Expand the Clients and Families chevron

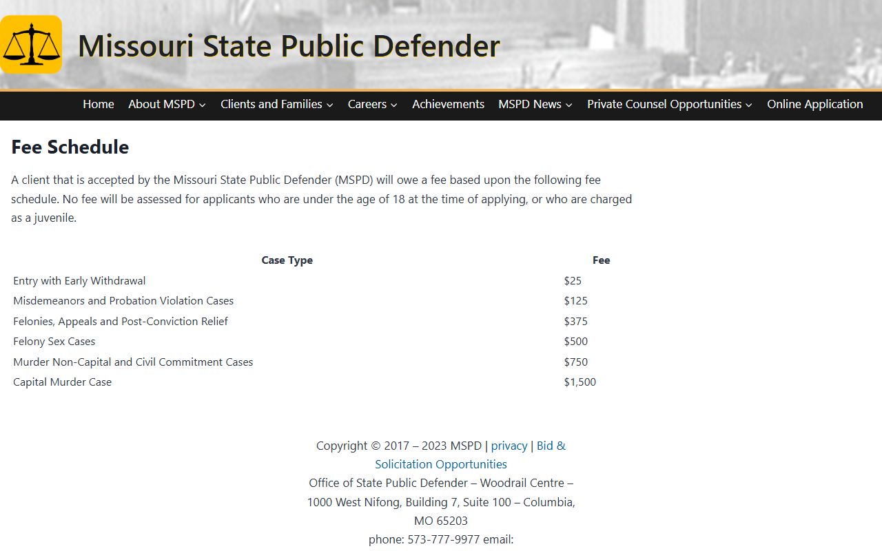coord(329,105)
